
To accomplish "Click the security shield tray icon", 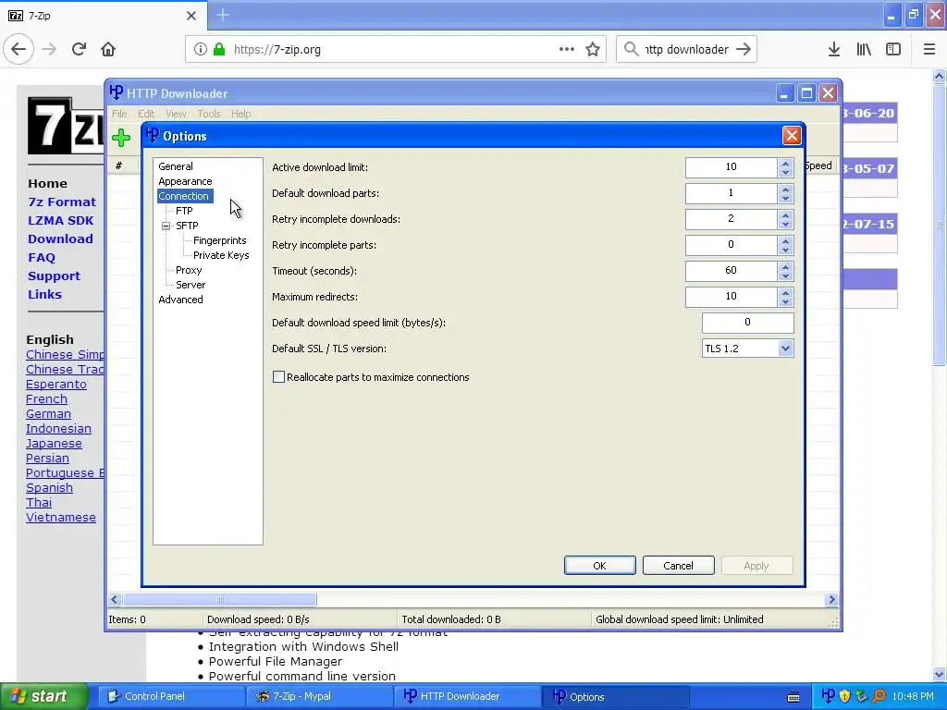I will click(x=845, y=696).
